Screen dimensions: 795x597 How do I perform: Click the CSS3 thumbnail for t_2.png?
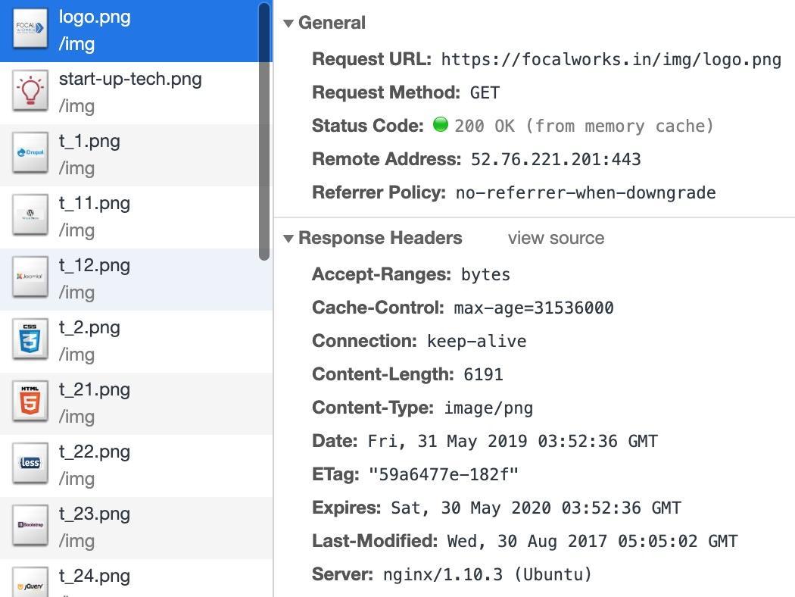[x=30, y=339]
